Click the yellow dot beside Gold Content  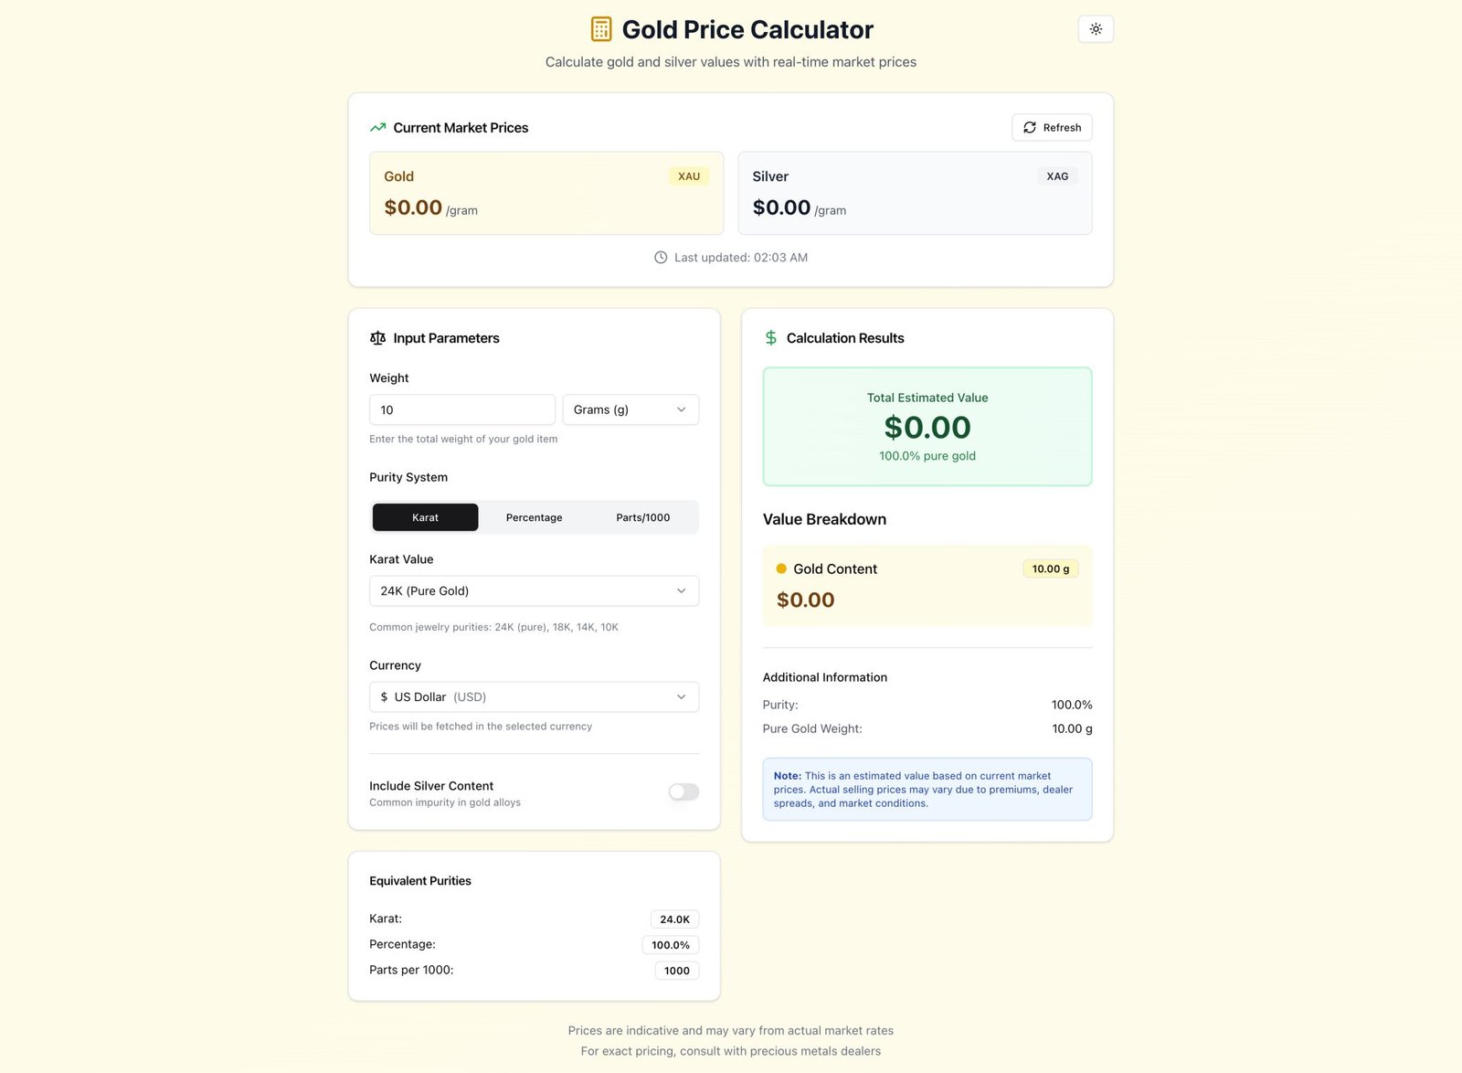pos(781,568)
